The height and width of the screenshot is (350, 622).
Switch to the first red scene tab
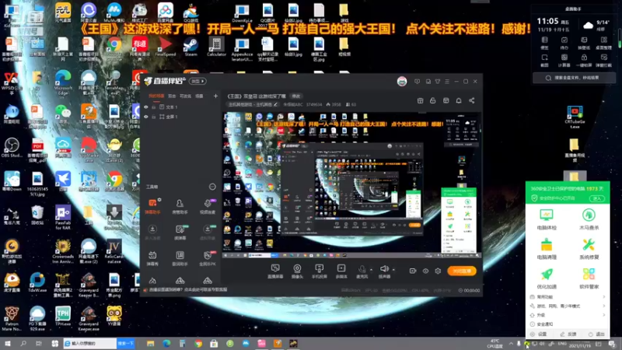pyautogui.click(x=156, y=96)
